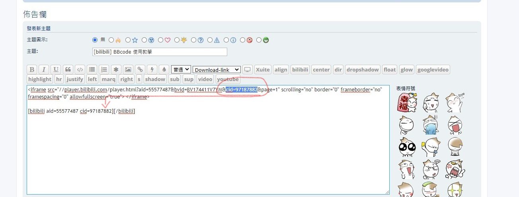The image size is (519, 197).
Task: Choose the star topic icon radio
Action: (128, 40)
